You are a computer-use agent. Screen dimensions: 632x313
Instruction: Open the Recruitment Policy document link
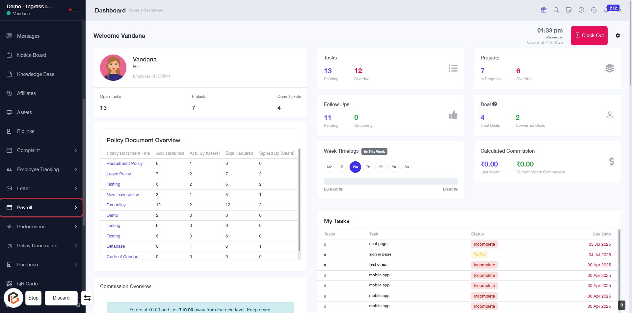[124, 164]
